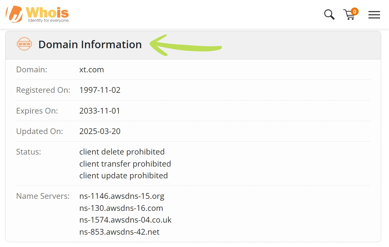Click the green arrow annotation
This screenshot has width=389, height=247.
click(186, 45)
